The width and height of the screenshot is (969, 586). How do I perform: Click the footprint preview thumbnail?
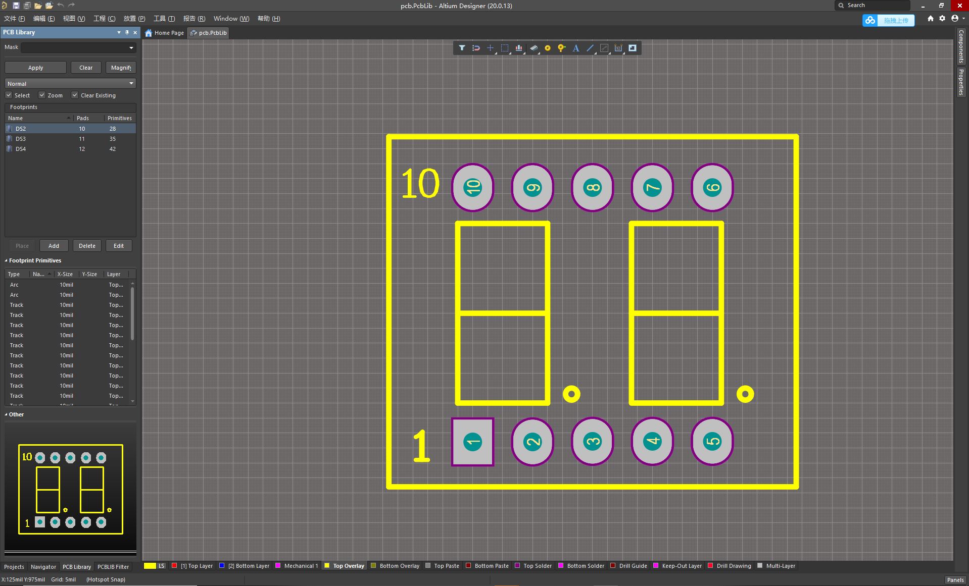pos(70,489)
